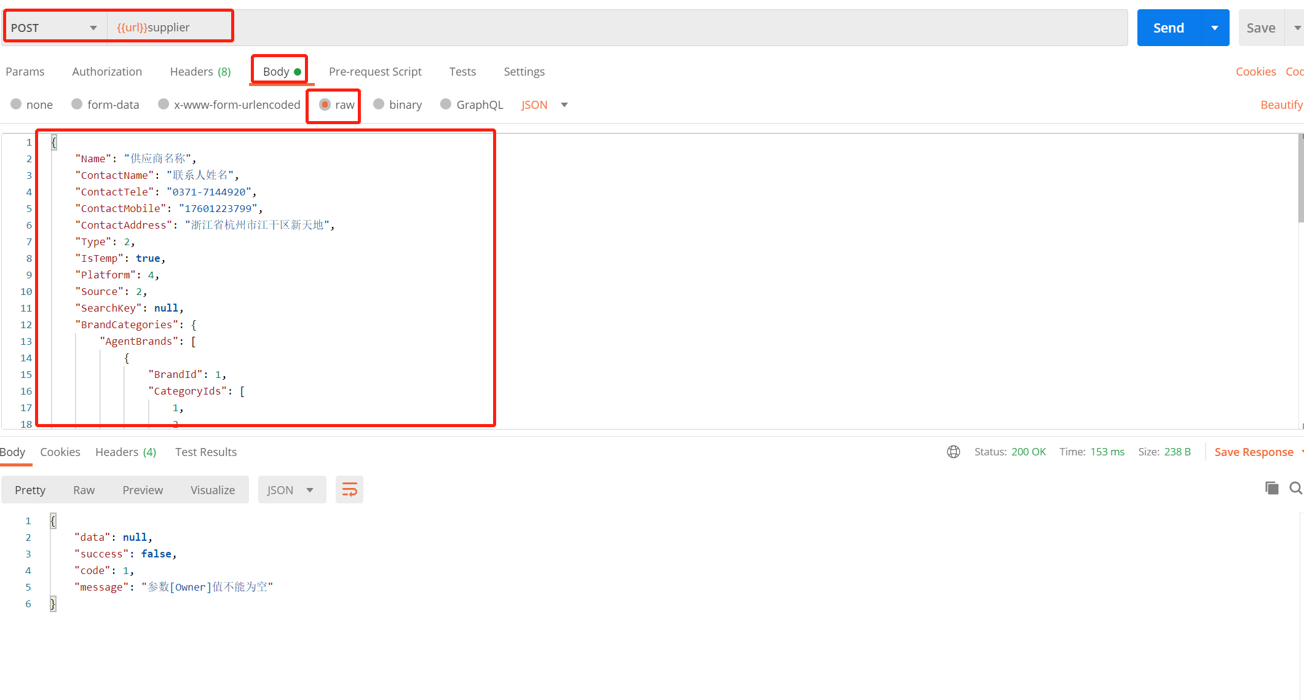
Task: Click the Save Response option
Action: (1253, 452)
